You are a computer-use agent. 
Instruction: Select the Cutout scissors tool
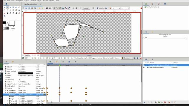pyautogui.click(x=4, y=13)
